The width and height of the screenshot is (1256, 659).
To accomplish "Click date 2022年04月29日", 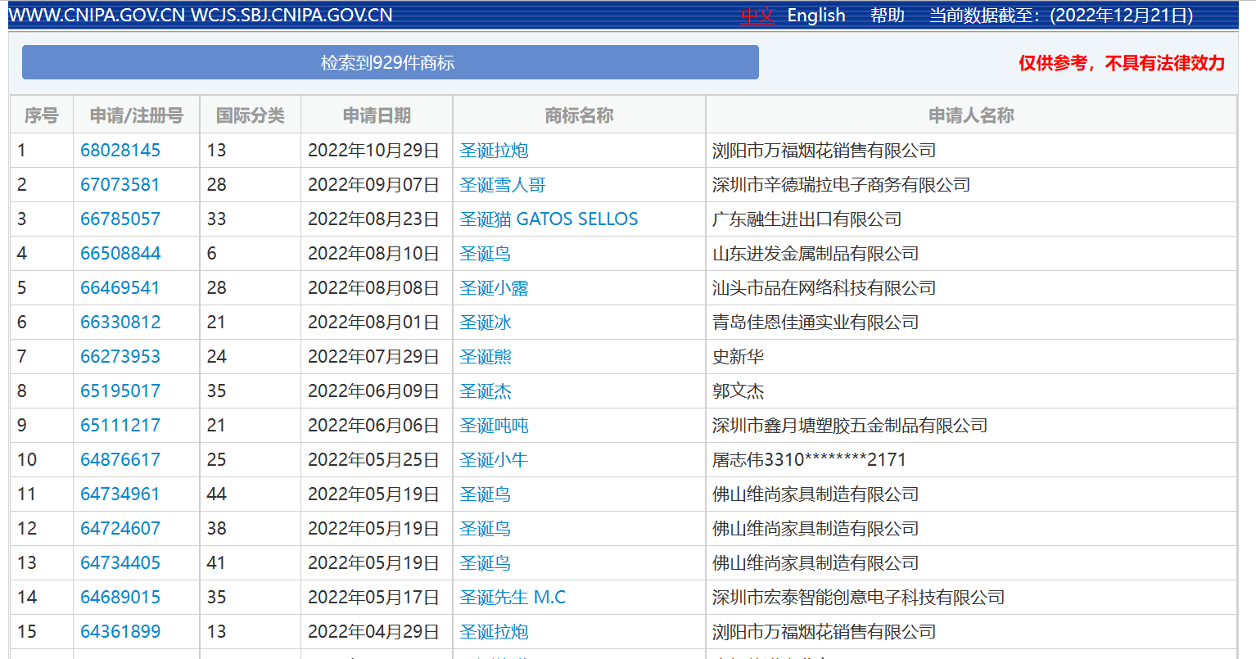I will 374,632.
